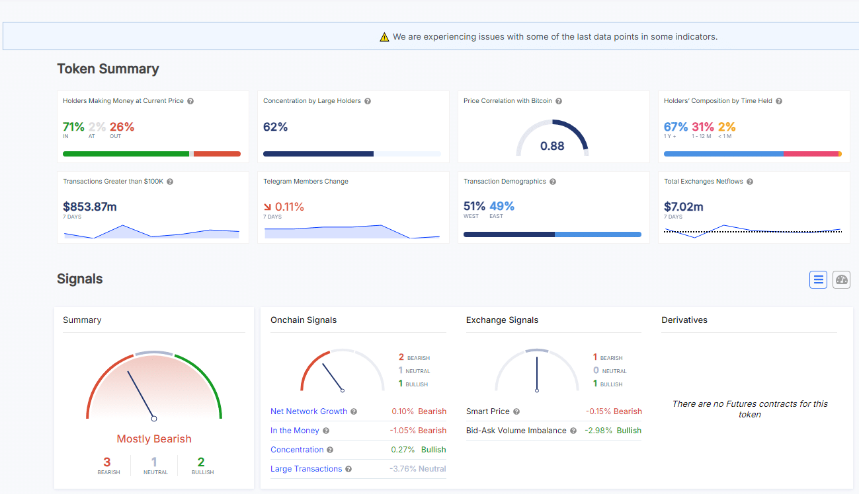
Task: Click help icon beside Net Network Growth
Action: (x=354, y=411)
